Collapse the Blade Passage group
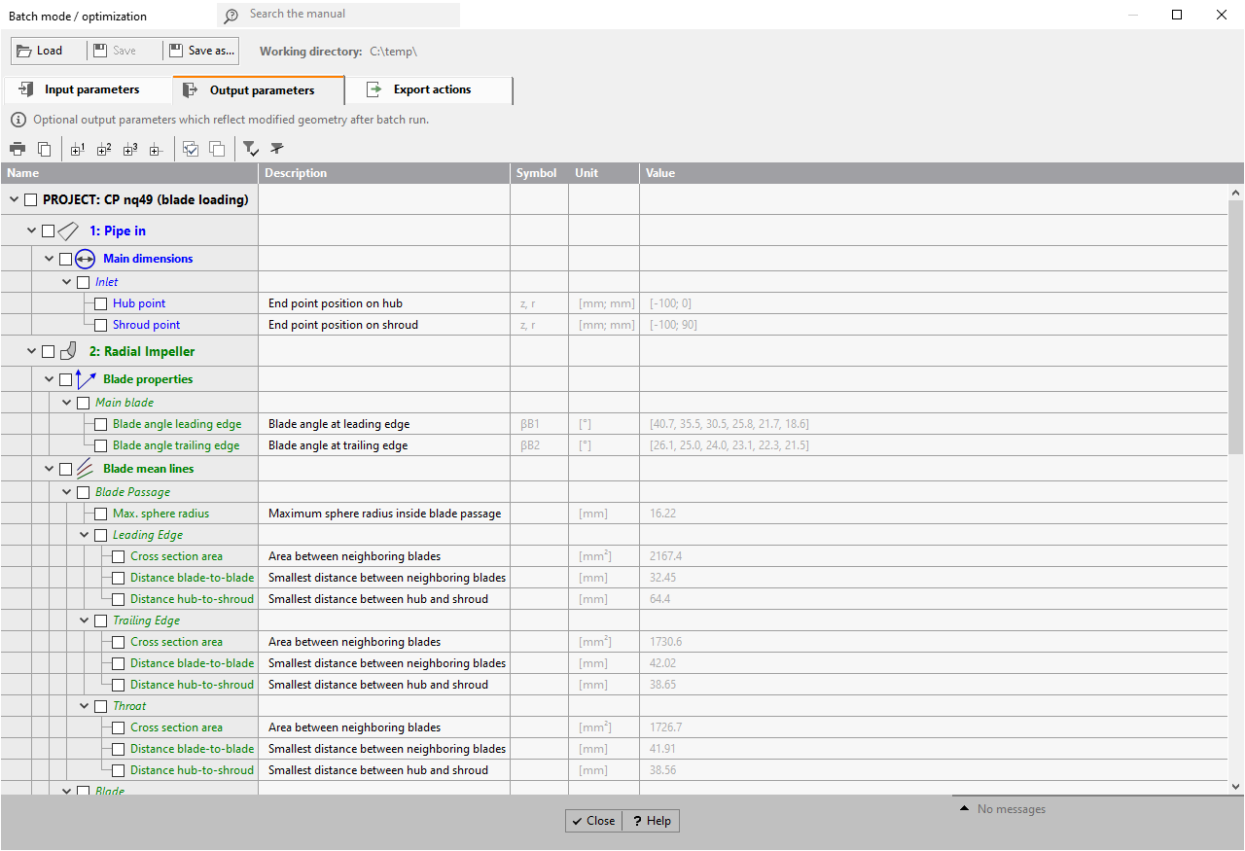The height and width of the screenshot is (851, 1245). coord(67,492)
